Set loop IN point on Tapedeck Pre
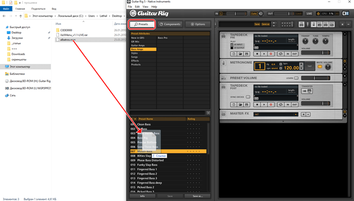This screenshot has width=354, height=201. tap(287, 54)
